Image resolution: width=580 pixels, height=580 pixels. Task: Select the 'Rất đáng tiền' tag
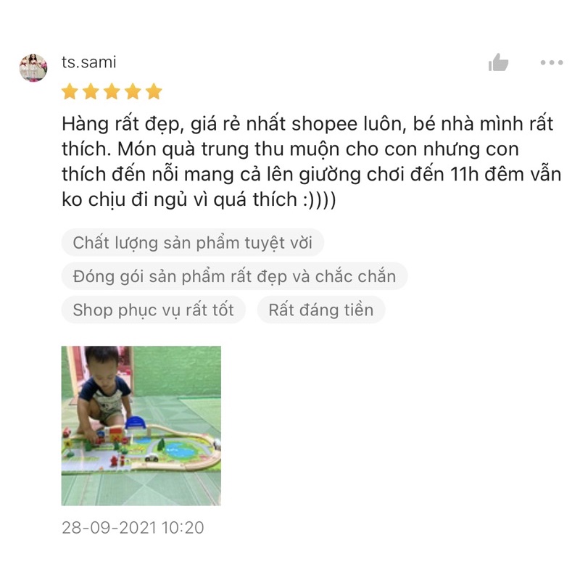(321, 310)
